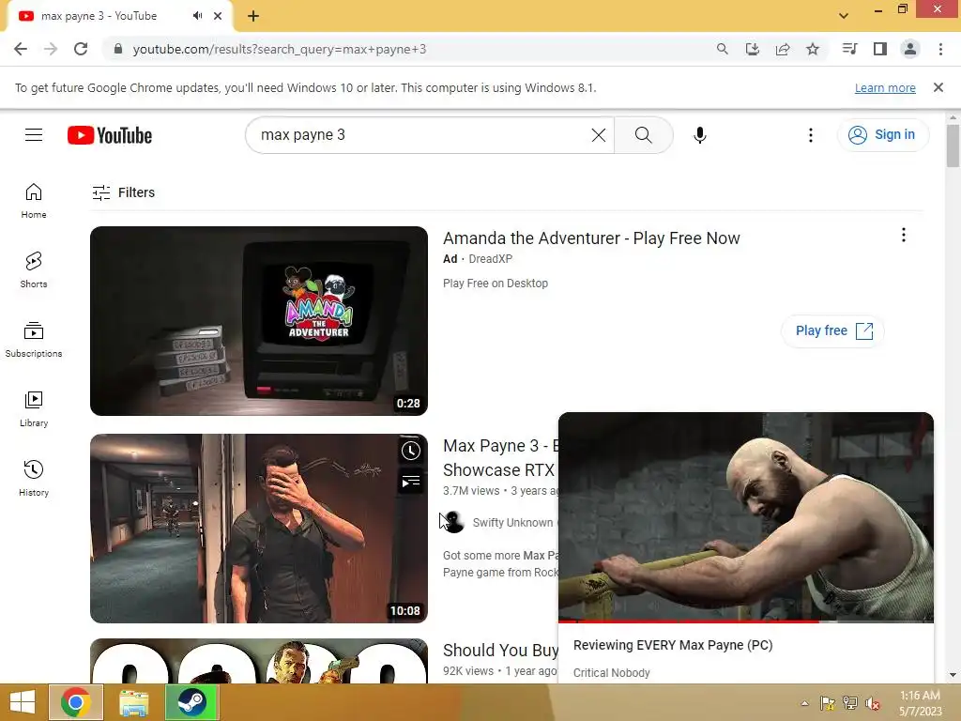Click the install app icon in address bar
The width and height of the screenshot is (961, 721).
[752, 49]
